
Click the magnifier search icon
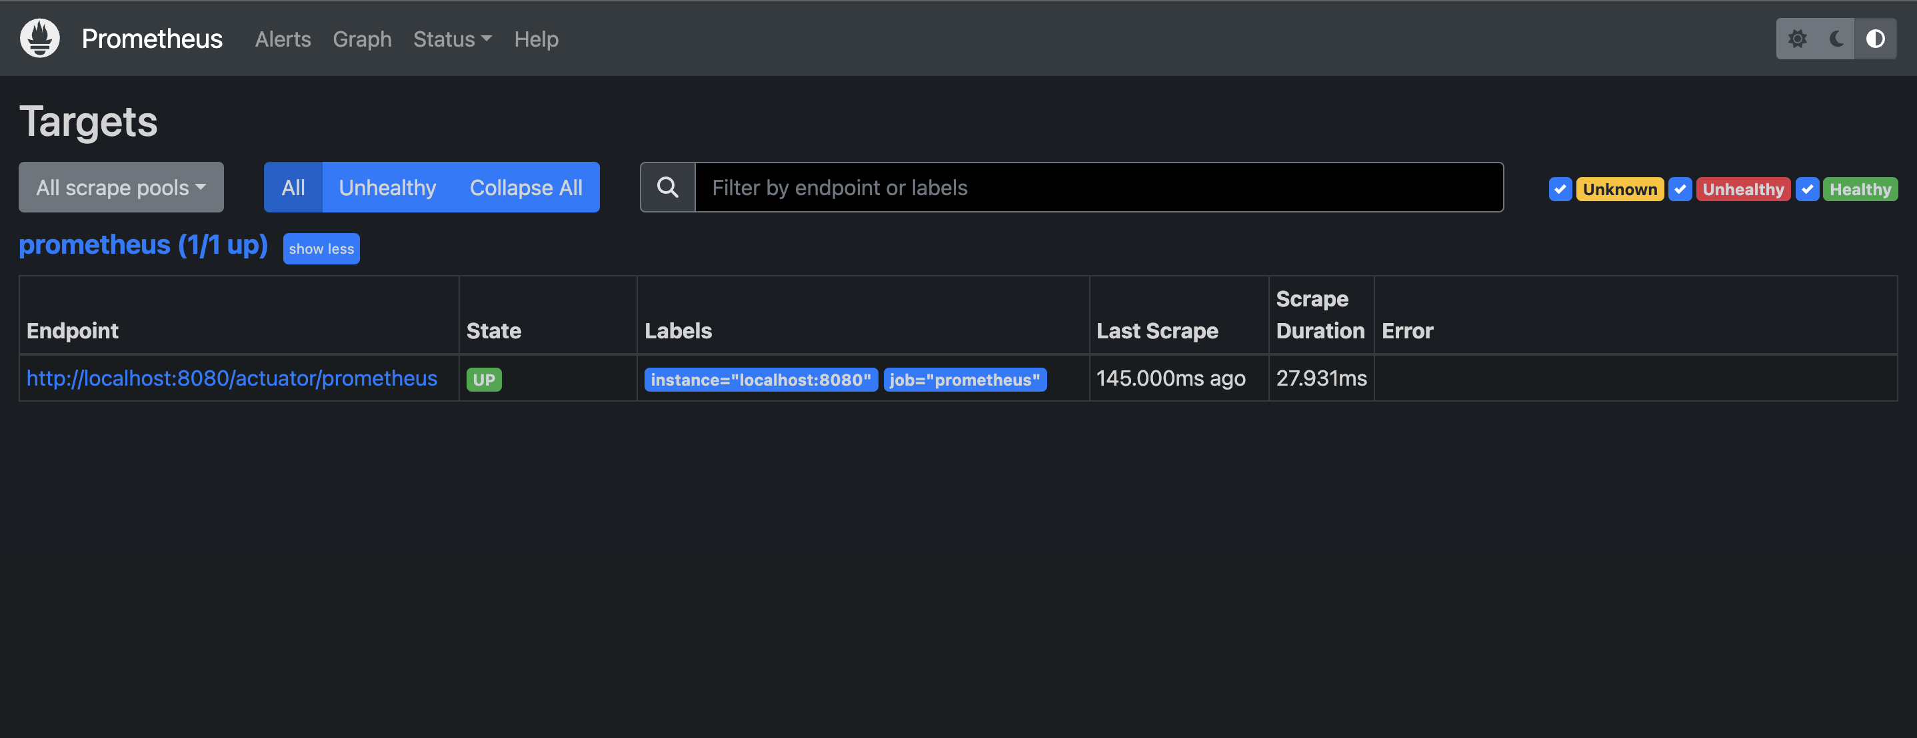click(x=667, y=187)
